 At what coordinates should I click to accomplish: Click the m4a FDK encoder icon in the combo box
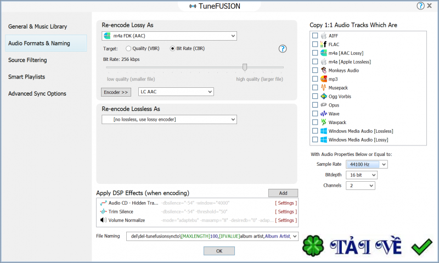pyautogui.click(x=107, y=36)
